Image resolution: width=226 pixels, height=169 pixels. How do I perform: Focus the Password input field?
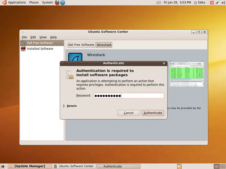point(129,95)
